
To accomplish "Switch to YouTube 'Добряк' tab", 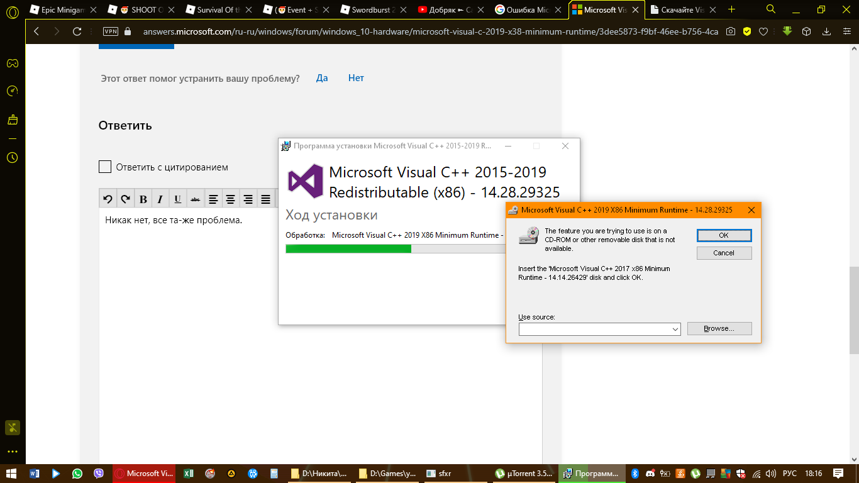I will click(452, 9).
